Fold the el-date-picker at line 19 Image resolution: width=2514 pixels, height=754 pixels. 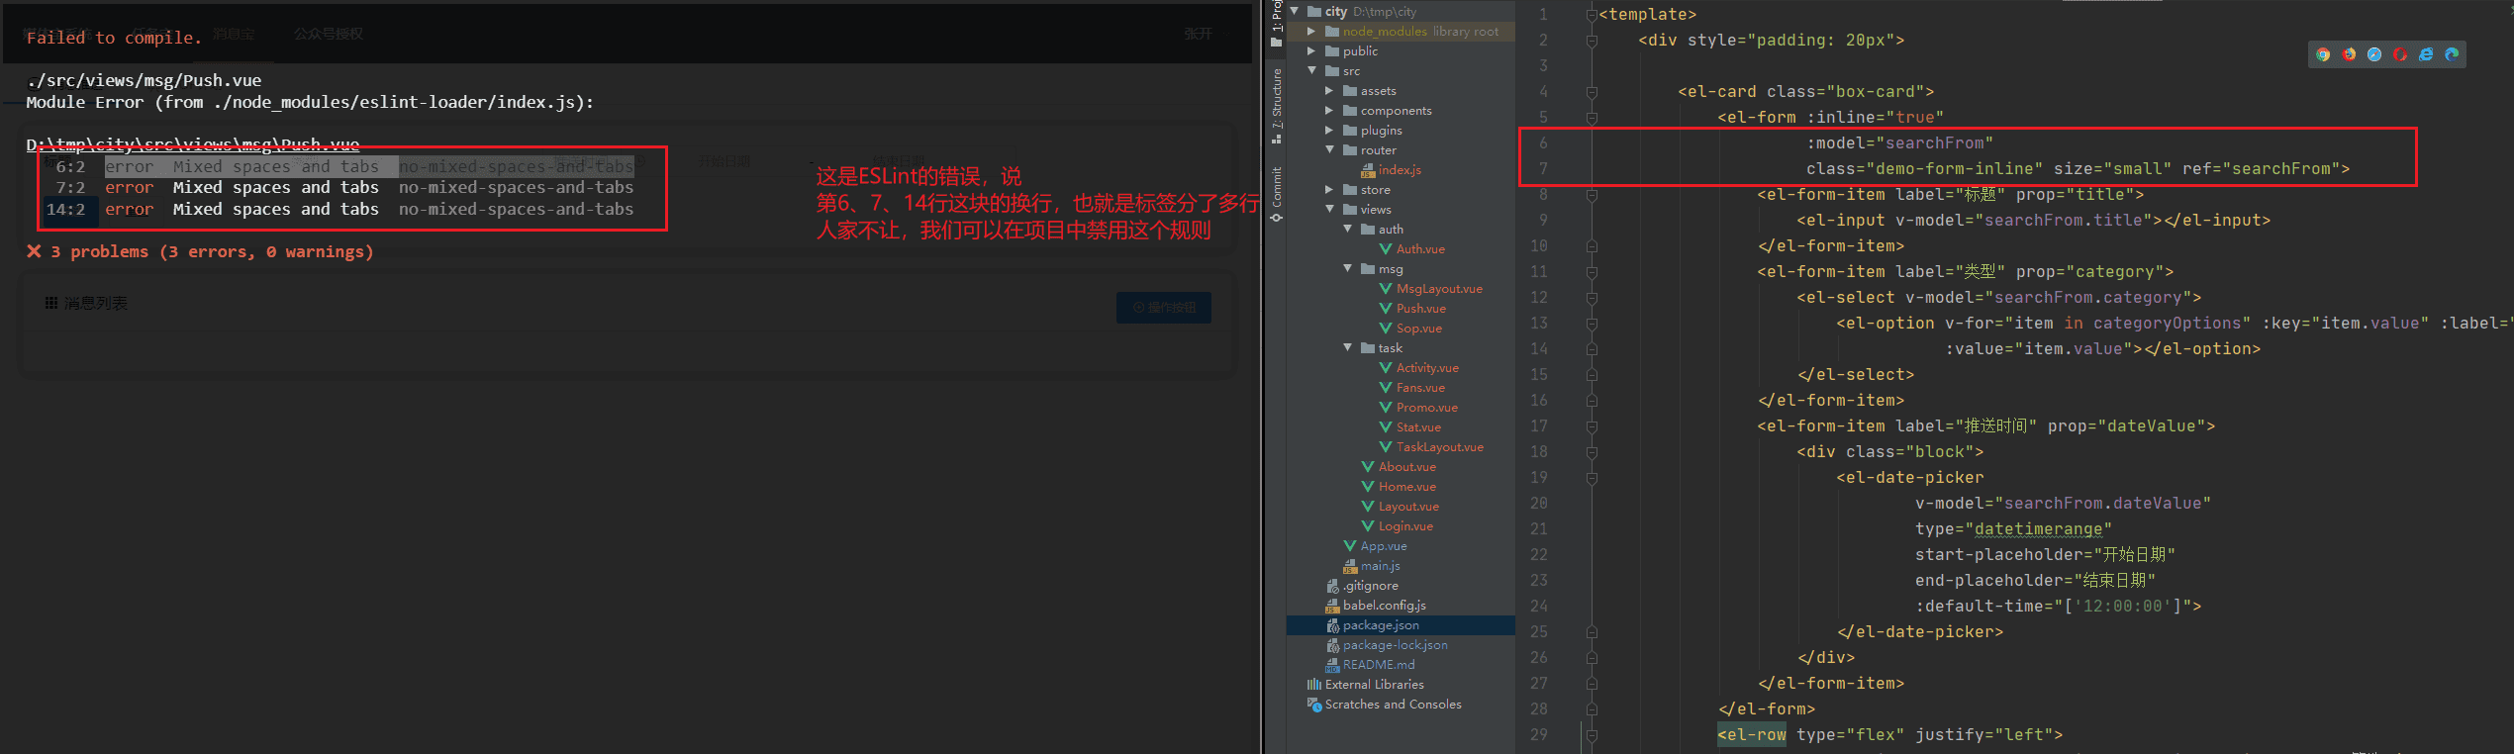[1592, 478]
